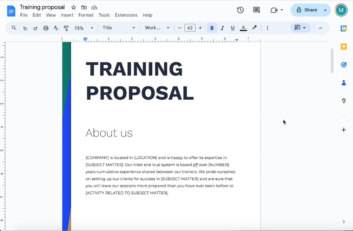
Task: Run spelling and grammar check
Action: (x=56, y=28)
